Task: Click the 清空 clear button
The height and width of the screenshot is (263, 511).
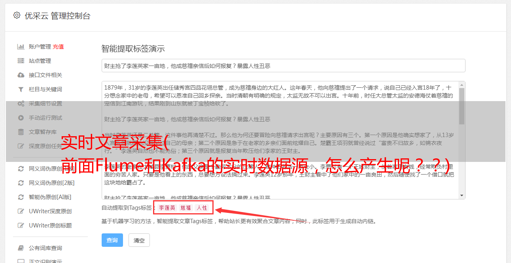Action: [139, 240]
